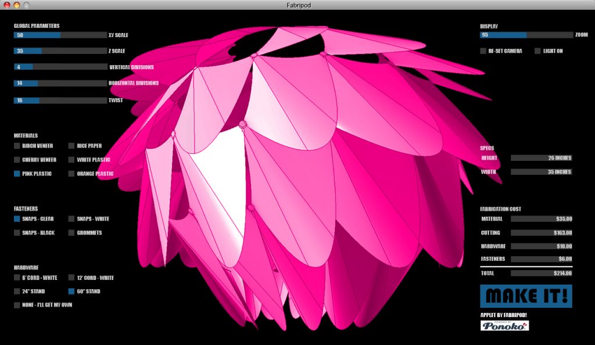This screenshot has height=345, width=595.
Task: Choose Orange Plastic material
Action: click(71, 174)
